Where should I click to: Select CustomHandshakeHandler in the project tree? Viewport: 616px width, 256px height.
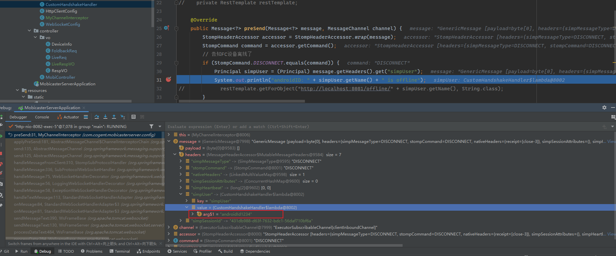(x=71, y=4)
